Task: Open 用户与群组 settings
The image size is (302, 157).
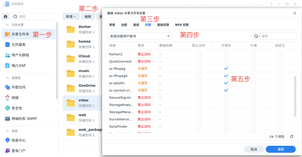Action: [x=20, y=55]
